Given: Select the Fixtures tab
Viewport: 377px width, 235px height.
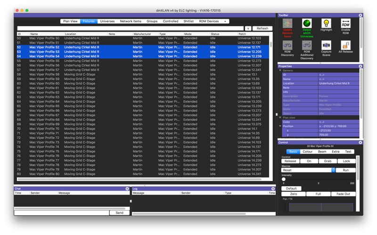Looking at the screenshot, I should 89,21.
